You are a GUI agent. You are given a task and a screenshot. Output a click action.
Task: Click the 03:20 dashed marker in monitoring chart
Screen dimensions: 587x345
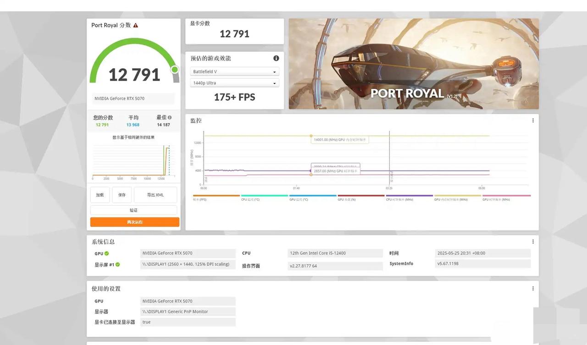pos(389,158)
